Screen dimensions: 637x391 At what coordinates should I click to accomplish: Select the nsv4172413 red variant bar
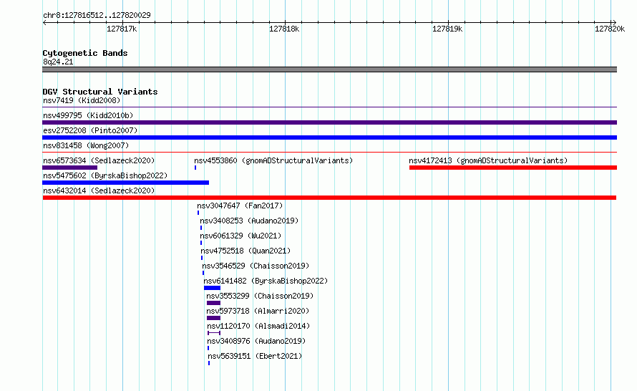tap(513, 168)
